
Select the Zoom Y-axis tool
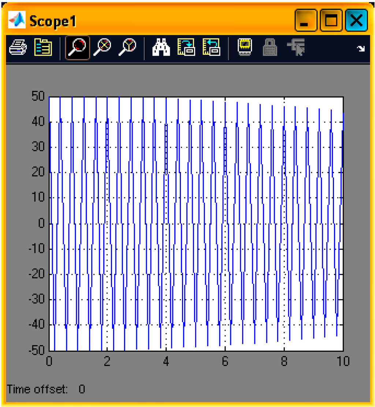(x=127, y=48)
